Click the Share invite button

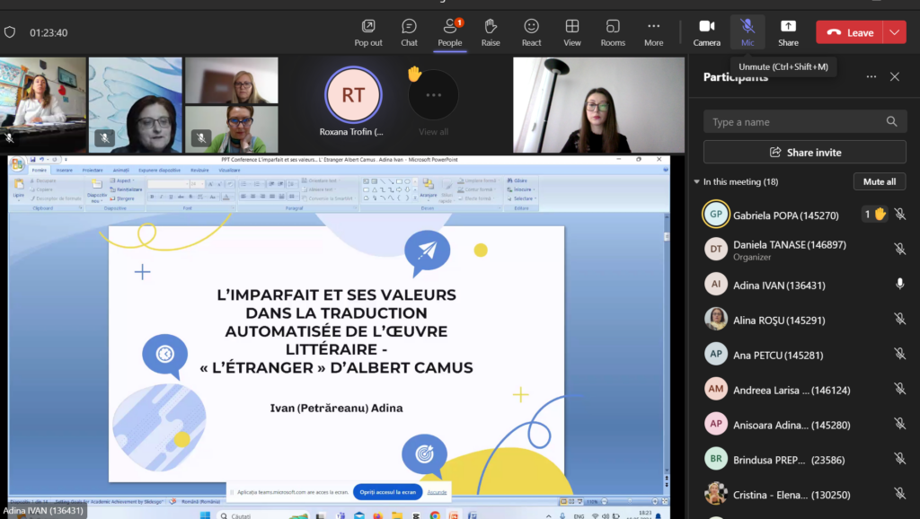(804, 153)
